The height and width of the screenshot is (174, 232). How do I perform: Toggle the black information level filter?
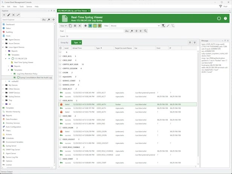click(x=85, y=26)
